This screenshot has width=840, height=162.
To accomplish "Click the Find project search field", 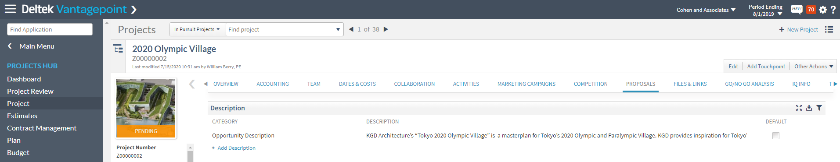I will coord(280,29).
